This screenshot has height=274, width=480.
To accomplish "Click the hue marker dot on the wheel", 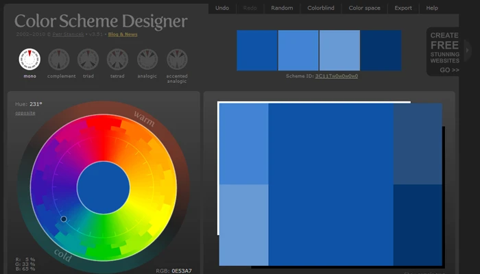I will tap(64, 219).
